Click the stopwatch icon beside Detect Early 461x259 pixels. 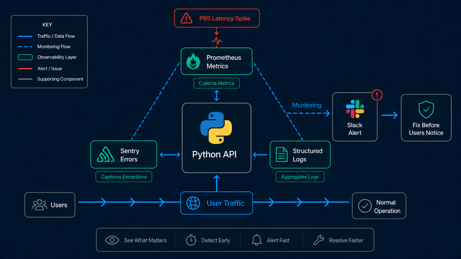[x=191, y=240]
